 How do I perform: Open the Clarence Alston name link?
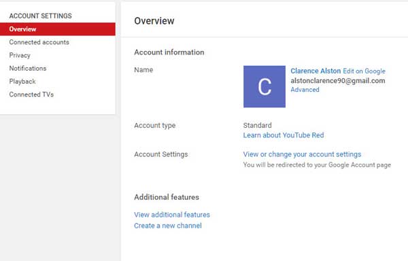[316, 71]
